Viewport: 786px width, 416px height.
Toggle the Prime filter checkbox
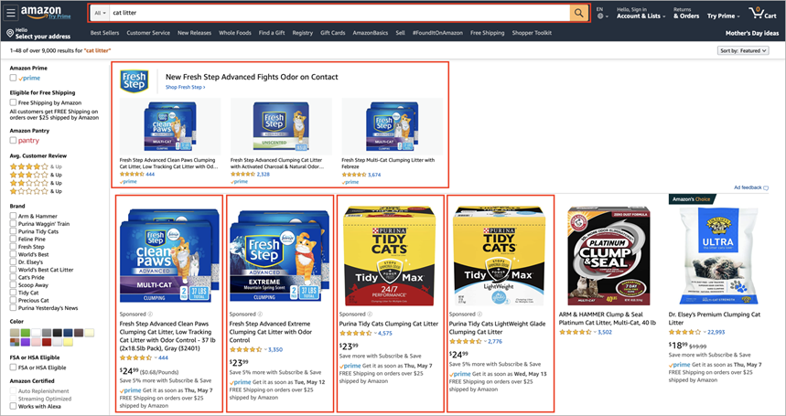pyautogui.click(x=13, y=78)
